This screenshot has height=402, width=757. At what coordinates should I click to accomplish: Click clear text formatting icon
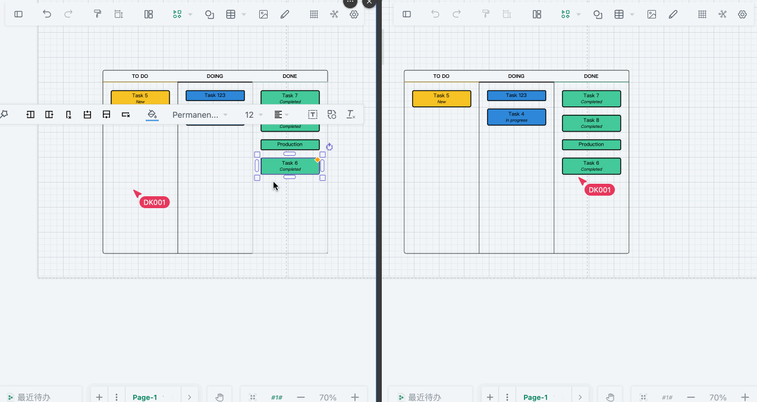351,115
